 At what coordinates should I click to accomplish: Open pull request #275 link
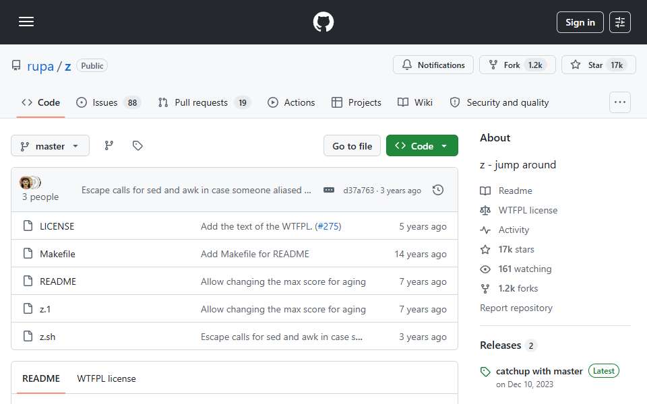point(328,226)
